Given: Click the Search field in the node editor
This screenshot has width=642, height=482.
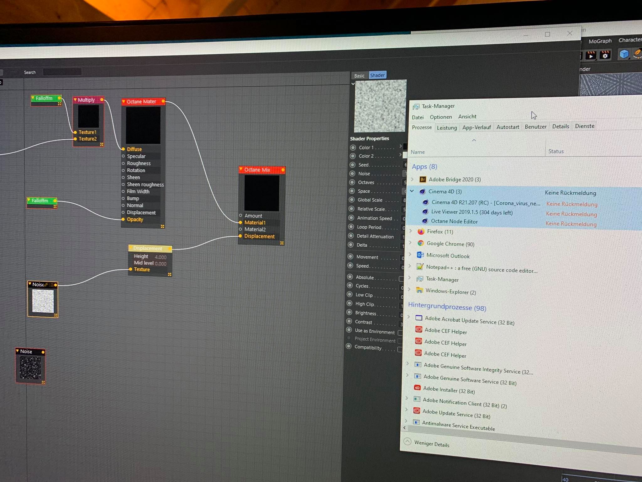Looking at the screenshot, I should pyautogui.click(x=62, y=72).
